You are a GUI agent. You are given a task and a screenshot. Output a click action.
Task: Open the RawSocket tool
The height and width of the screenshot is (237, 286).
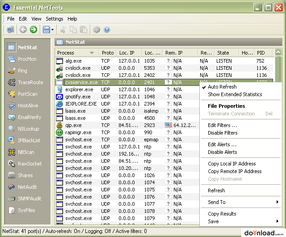25,164
